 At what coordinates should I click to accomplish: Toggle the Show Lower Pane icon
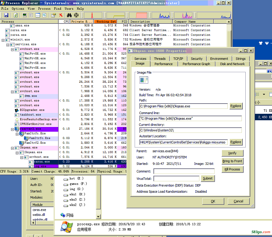point(38,15)
